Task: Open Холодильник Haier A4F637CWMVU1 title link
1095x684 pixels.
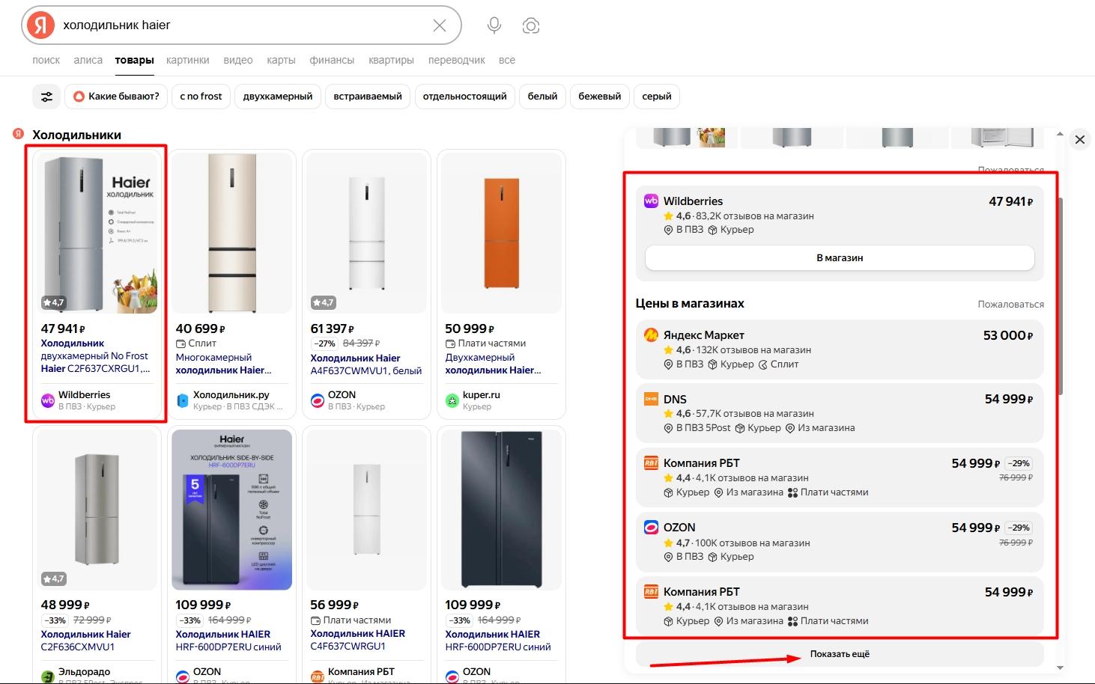Action: click(x=366, y=364)
